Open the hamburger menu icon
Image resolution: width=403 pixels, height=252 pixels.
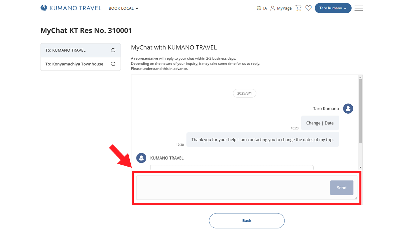point(358,8)
